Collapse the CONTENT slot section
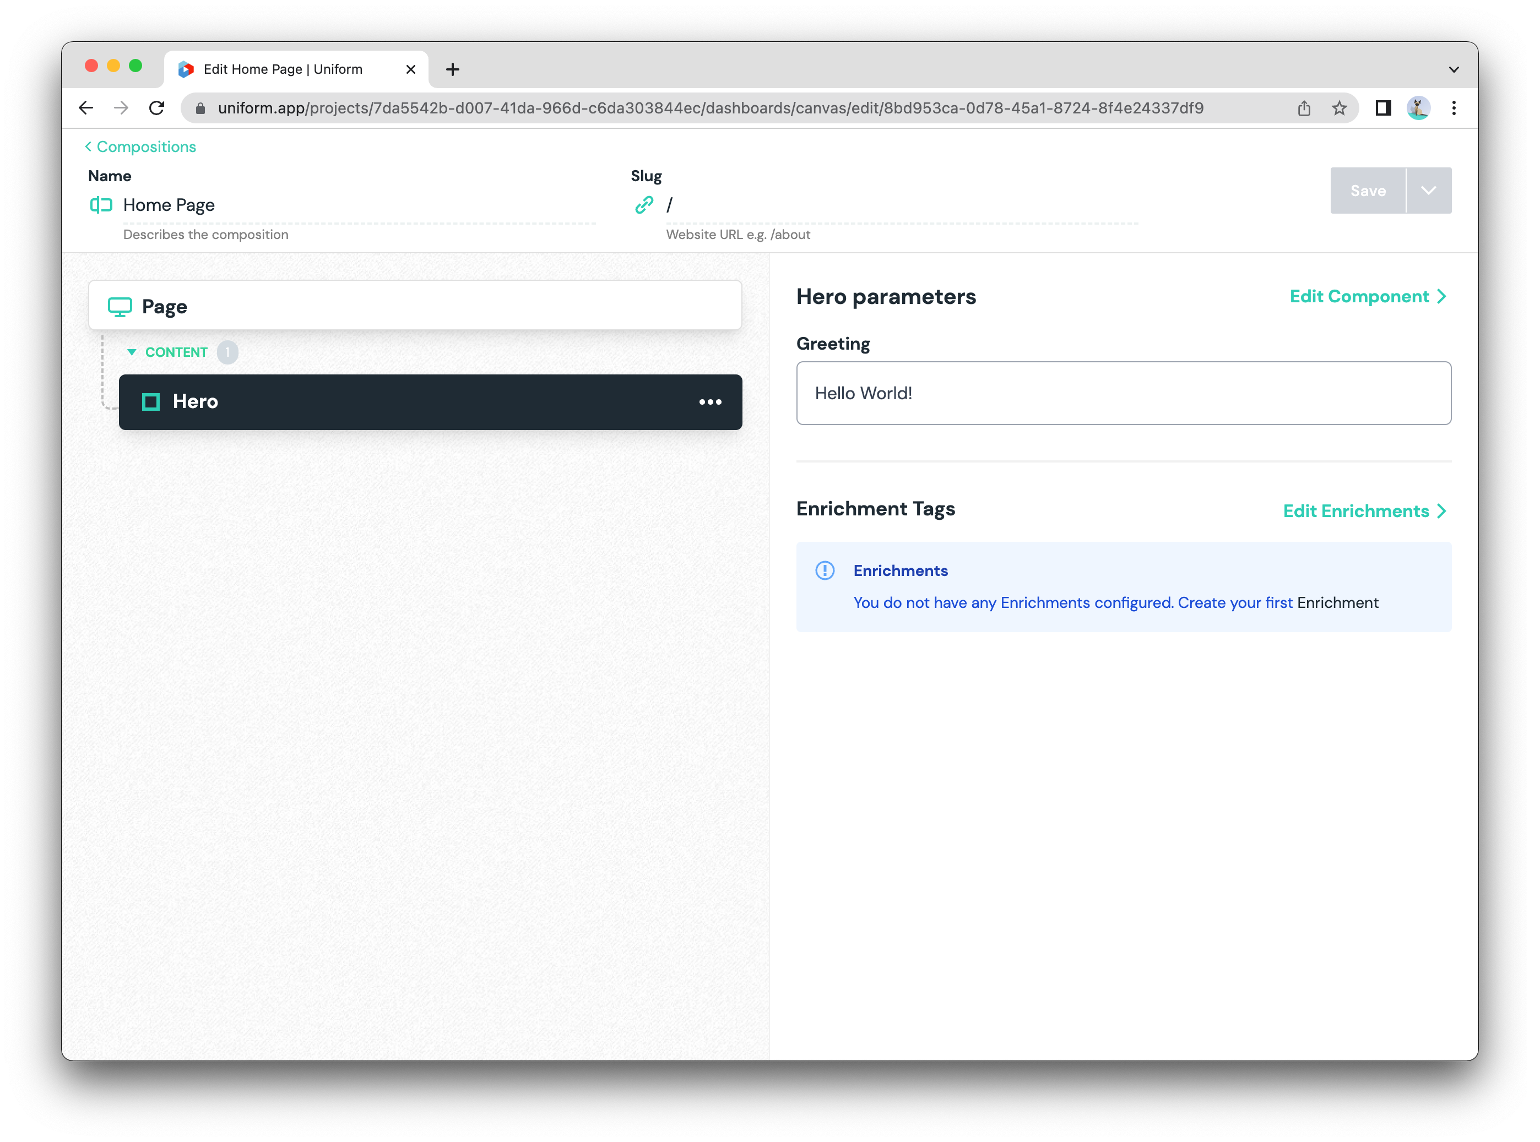 pos(132,352)
